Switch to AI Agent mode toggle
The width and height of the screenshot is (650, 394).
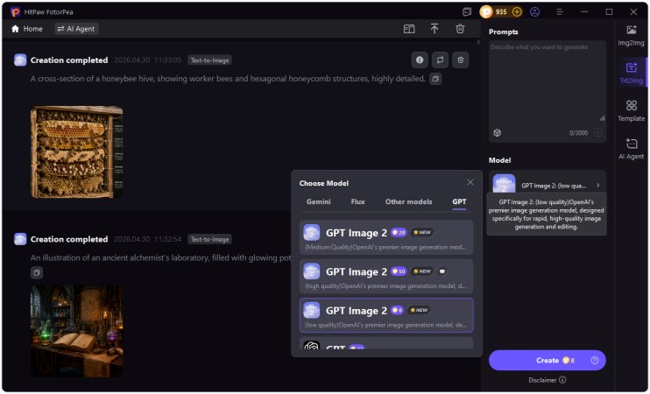76,29
